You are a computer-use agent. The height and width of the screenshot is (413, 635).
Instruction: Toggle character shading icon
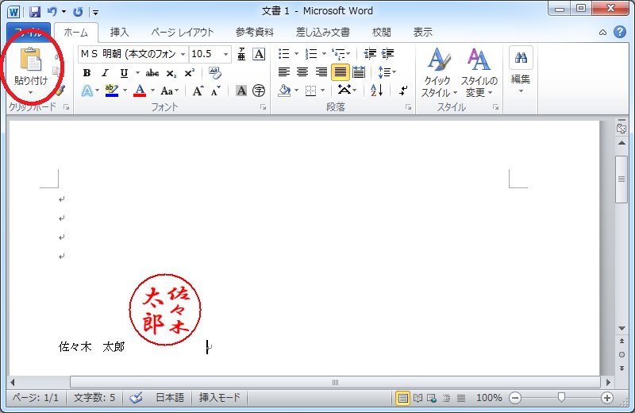[x=241, y=91]
